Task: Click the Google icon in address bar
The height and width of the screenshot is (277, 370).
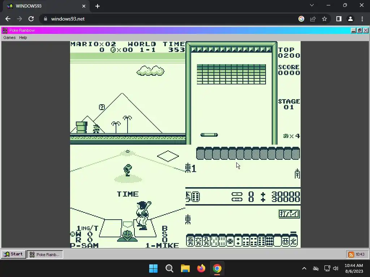Action: point(301,19)
